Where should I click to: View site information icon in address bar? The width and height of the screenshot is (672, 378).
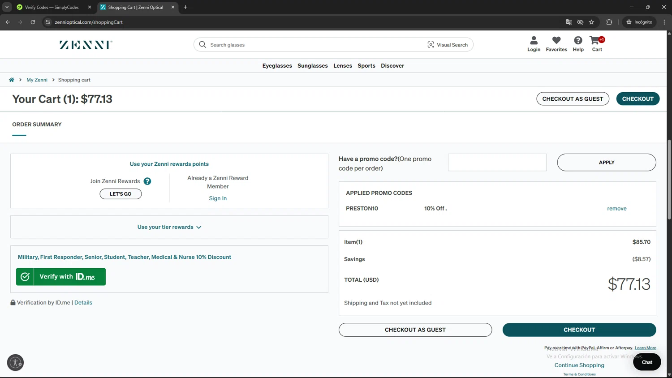point(48,22)
